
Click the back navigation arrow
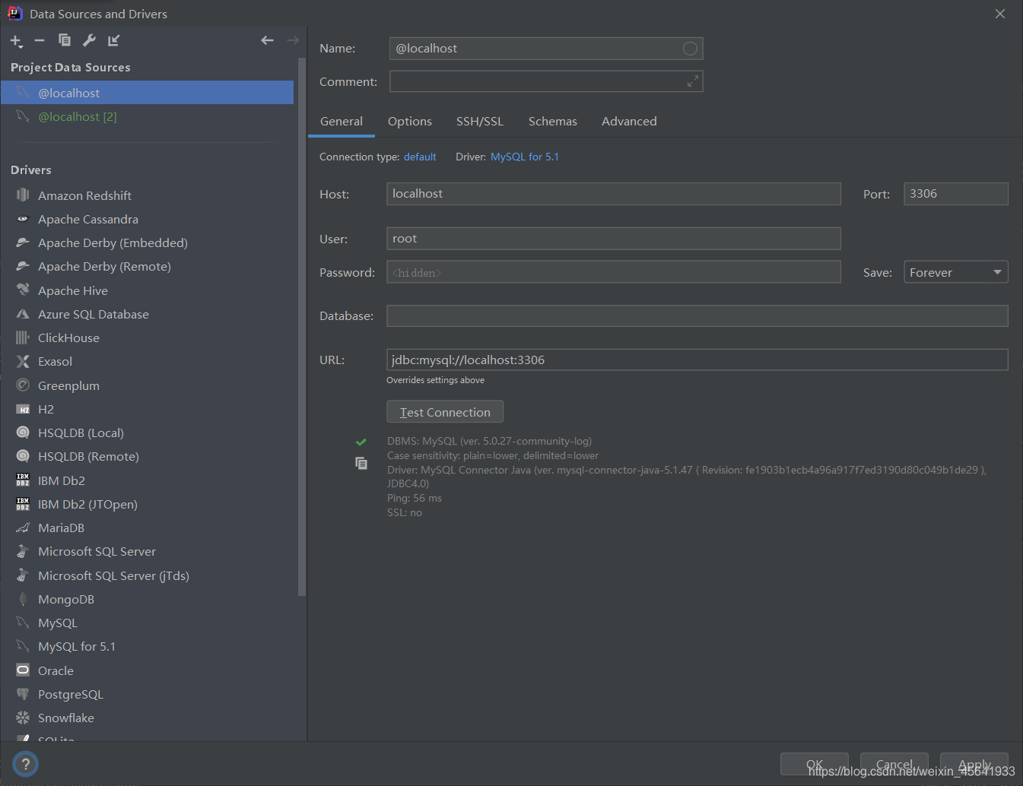pos(267,40)
